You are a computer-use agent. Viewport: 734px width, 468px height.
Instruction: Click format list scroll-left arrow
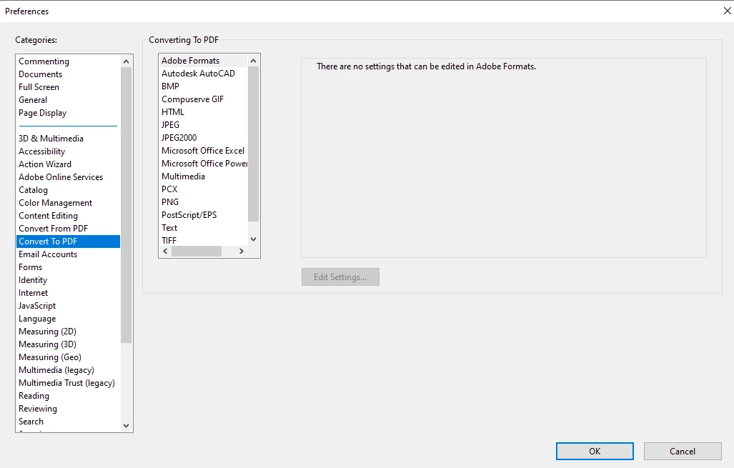point(165,252)
